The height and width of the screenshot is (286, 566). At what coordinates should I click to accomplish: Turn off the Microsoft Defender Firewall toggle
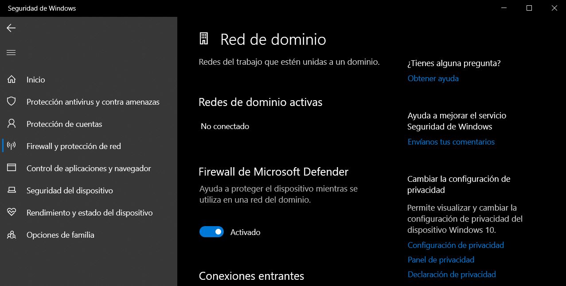[x=211, y=232]
